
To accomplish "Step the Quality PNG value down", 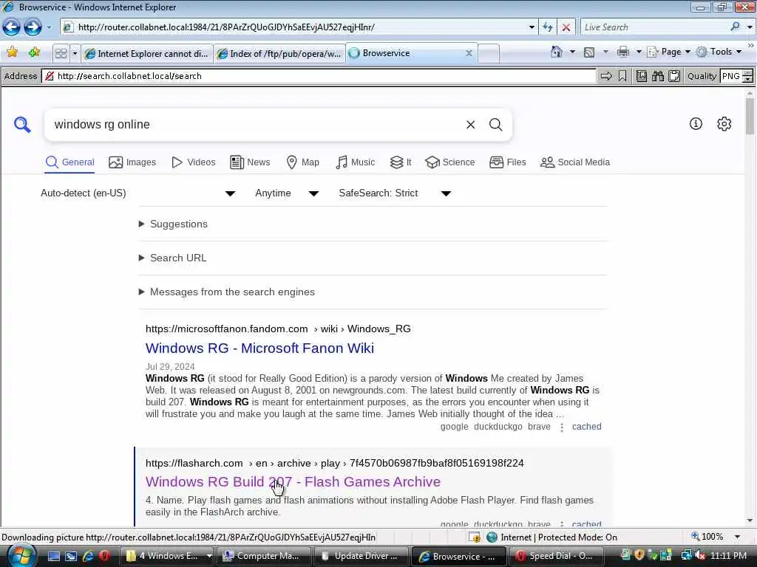I will click(748, 79).
